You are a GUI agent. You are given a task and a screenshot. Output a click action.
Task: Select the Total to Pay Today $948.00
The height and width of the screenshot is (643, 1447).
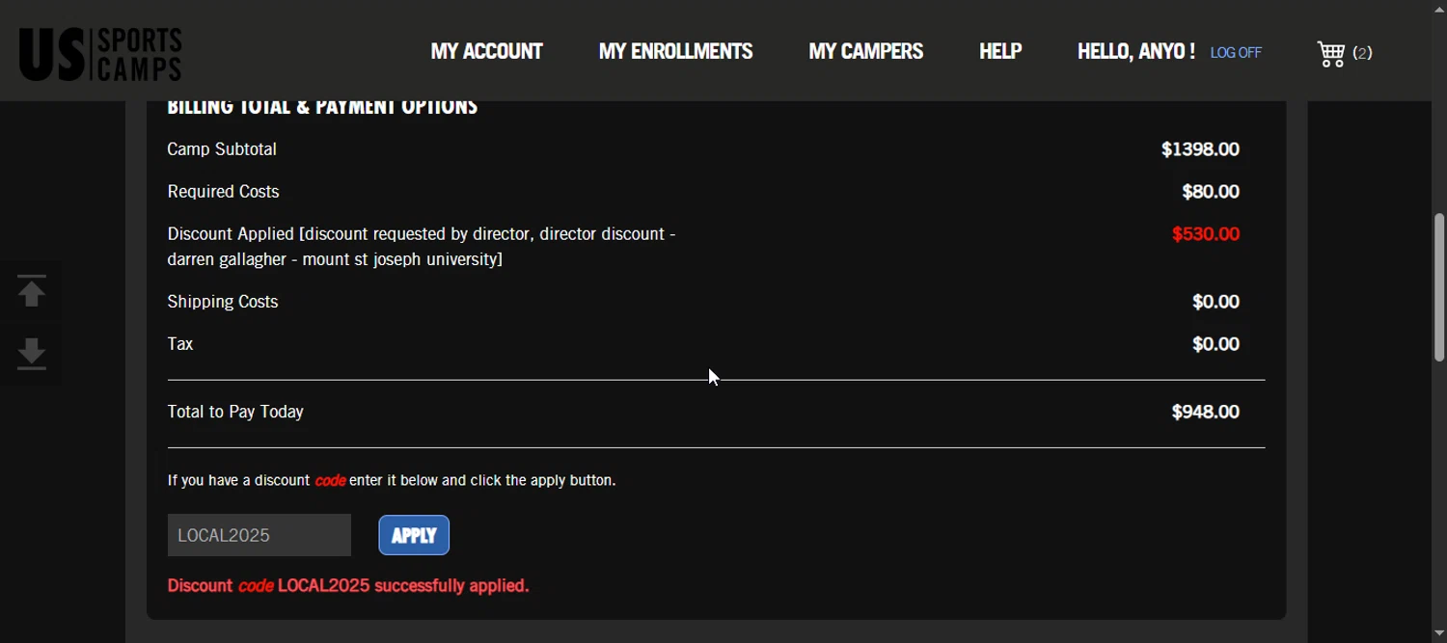(x=1206, y=412)
